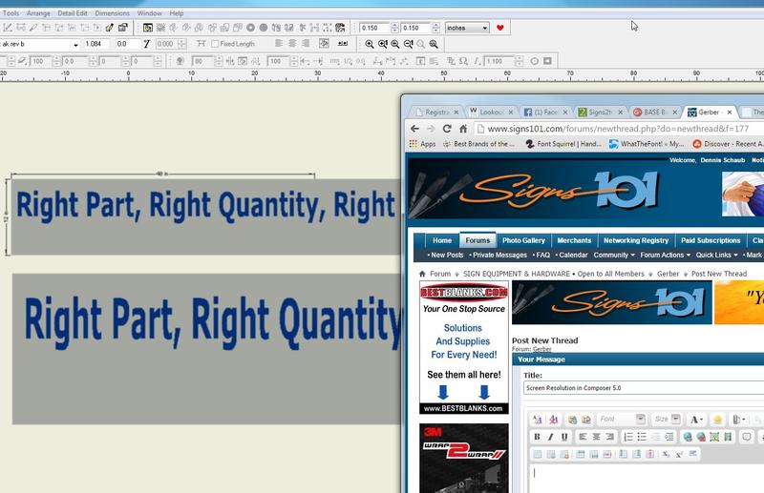
Task: Click the thread Title input field
Action: [644, 388]
